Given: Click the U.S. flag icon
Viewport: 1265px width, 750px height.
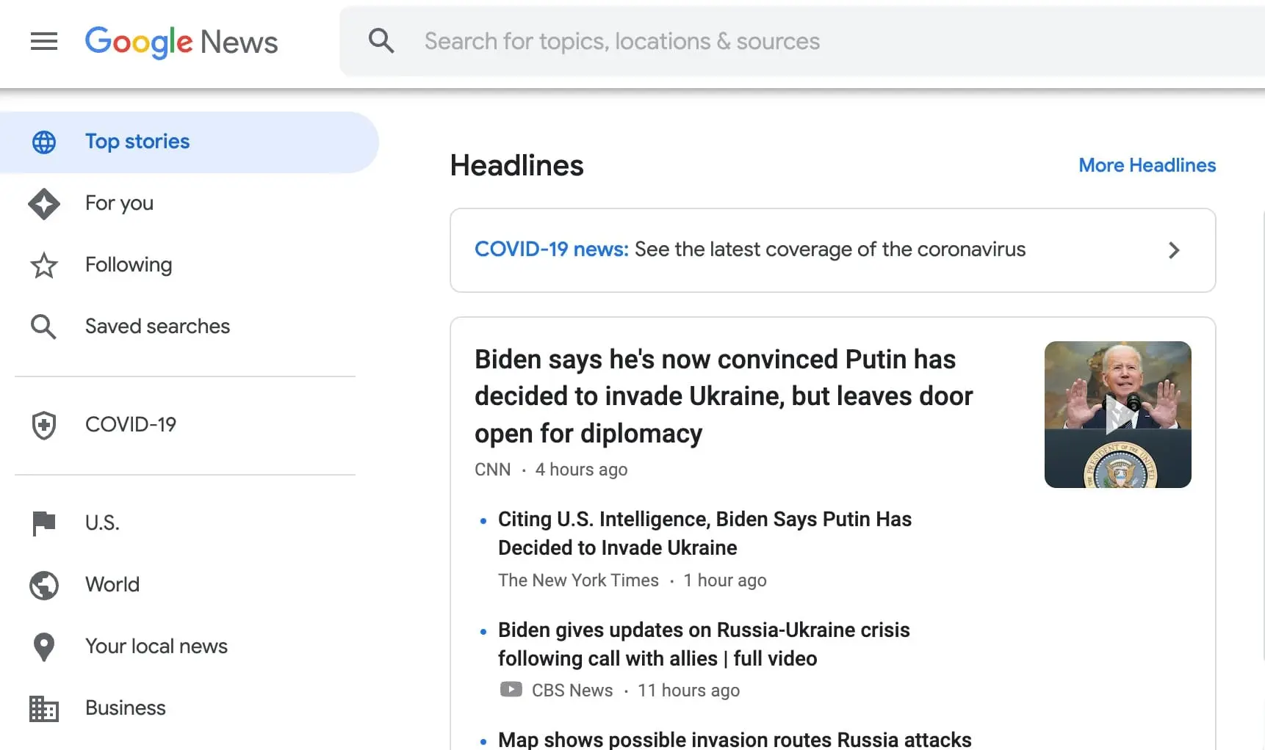Looking at the screenshot, I should tap(44, 523).
